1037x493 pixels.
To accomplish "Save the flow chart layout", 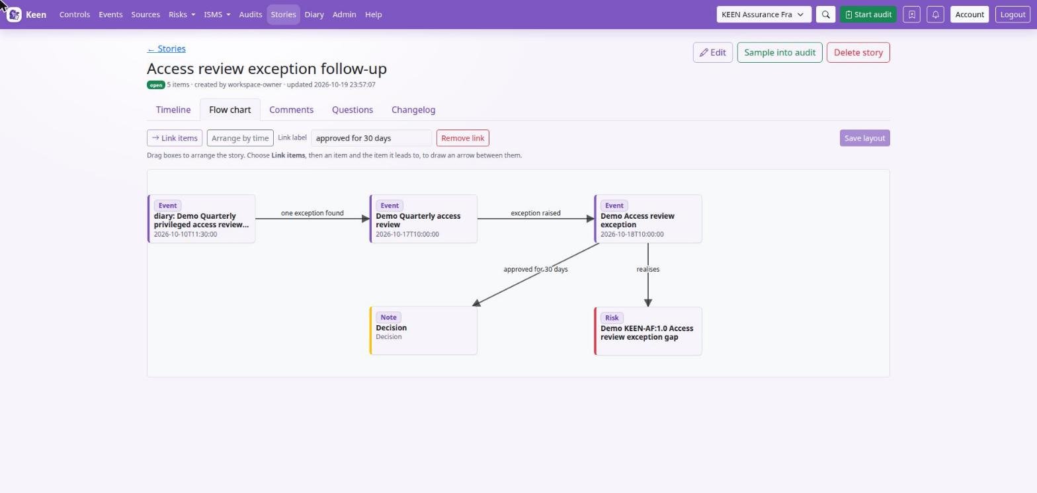I will point(864,138).
